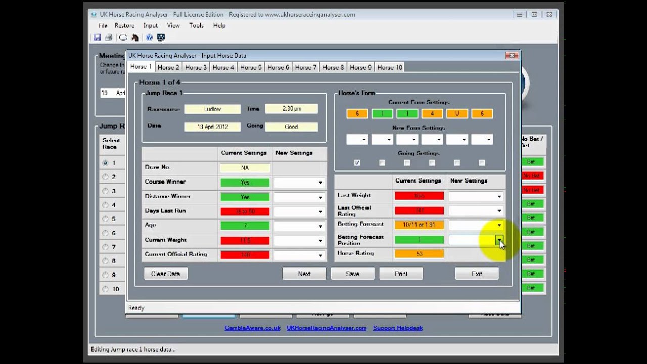Open the Input menu
Viewport: 647px width, 364px height.
[x=151, y=26]
